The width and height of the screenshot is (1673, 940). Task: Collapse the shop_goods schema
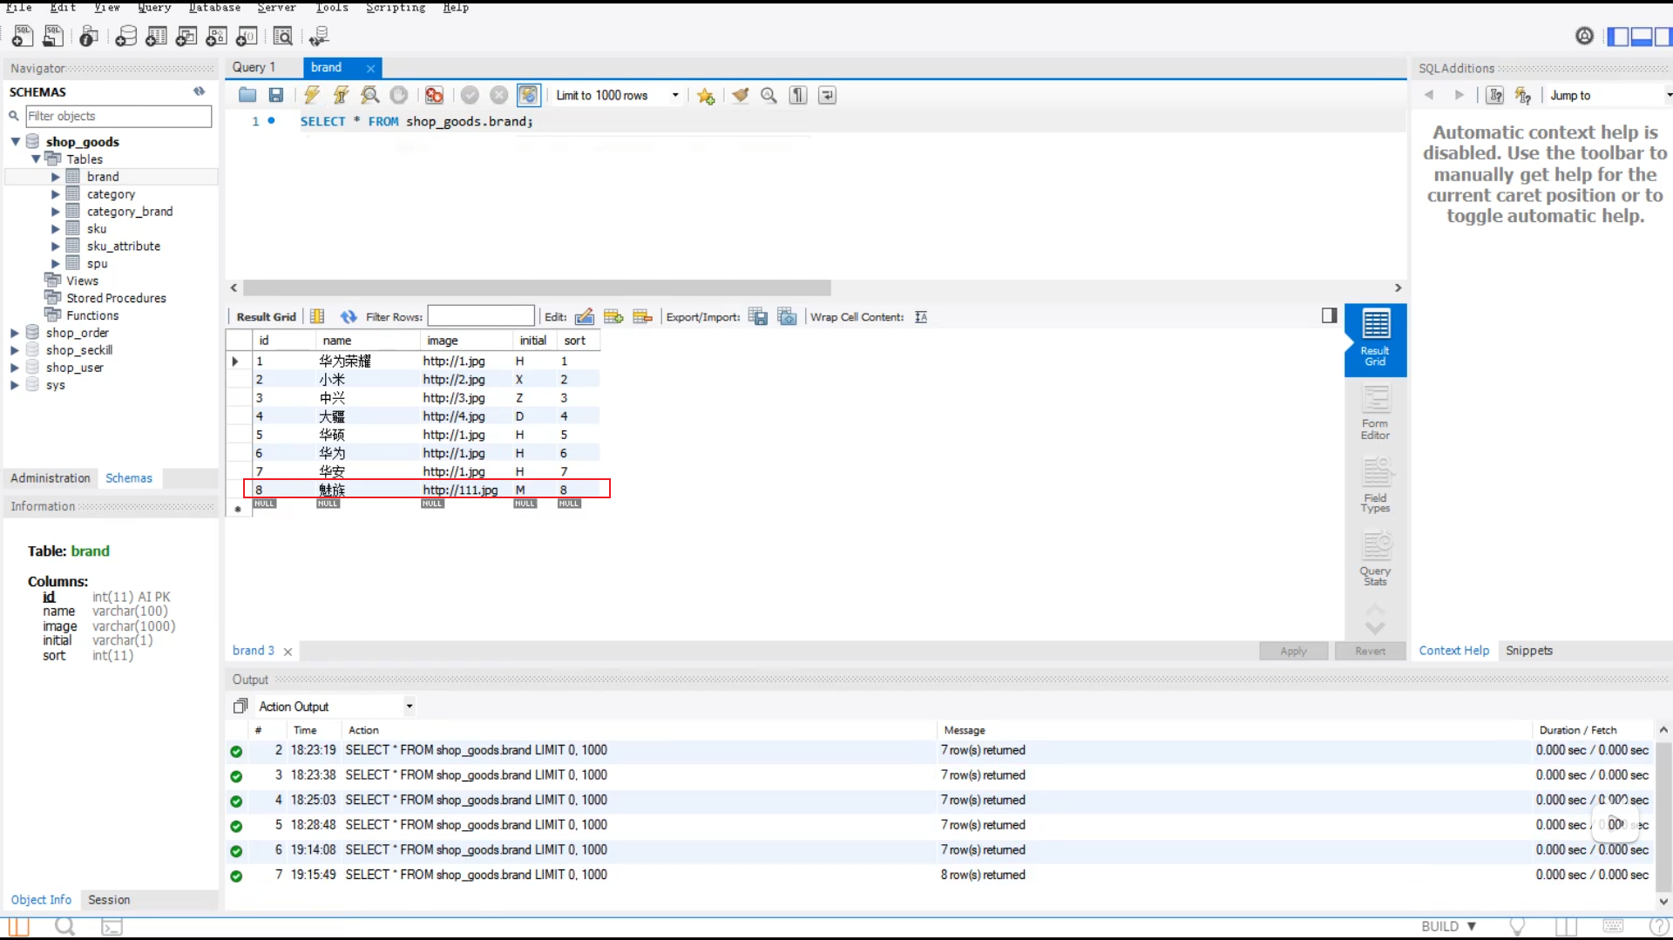pos(15,141)
